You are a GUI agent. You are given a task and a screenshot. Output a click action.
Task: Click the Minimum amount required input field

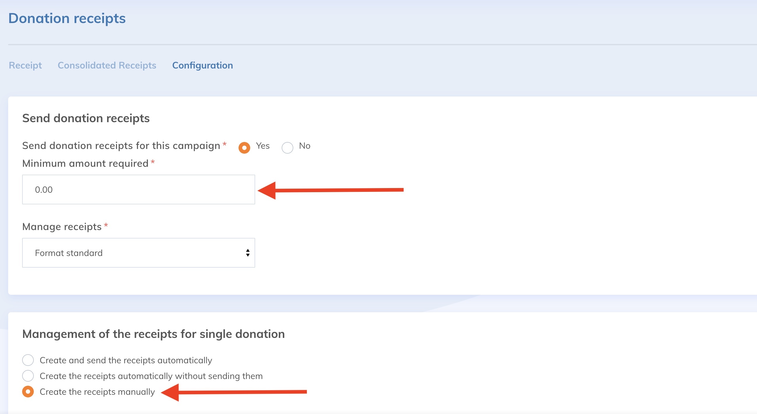point(138,190)
